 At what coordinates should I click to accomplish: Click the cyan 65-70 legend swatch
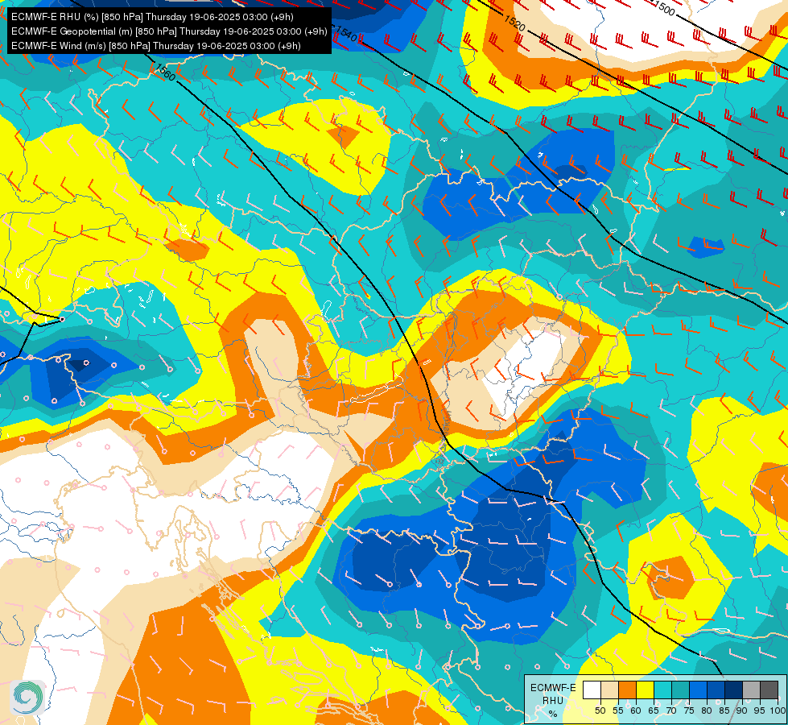pos(663,690)
